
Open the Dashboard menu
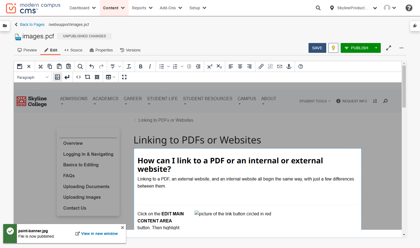tap(83, 8)
